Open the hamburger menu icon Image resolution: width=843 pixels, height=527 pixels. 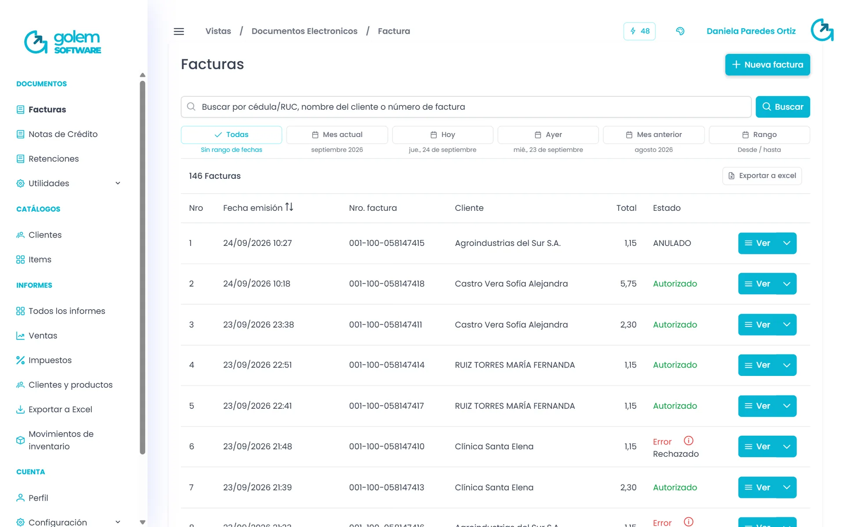(x=179, y=31)
